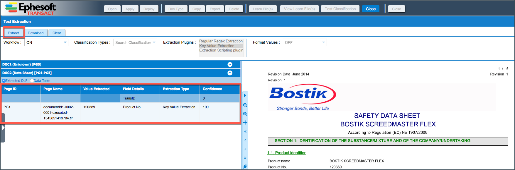The height and width of the screenshot is (170, 515).
Task: Select the Data Table radio option
Action: (x=32, y=81)
